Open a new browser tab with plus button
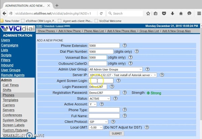 pyautogui.click(x=57, y=5)
